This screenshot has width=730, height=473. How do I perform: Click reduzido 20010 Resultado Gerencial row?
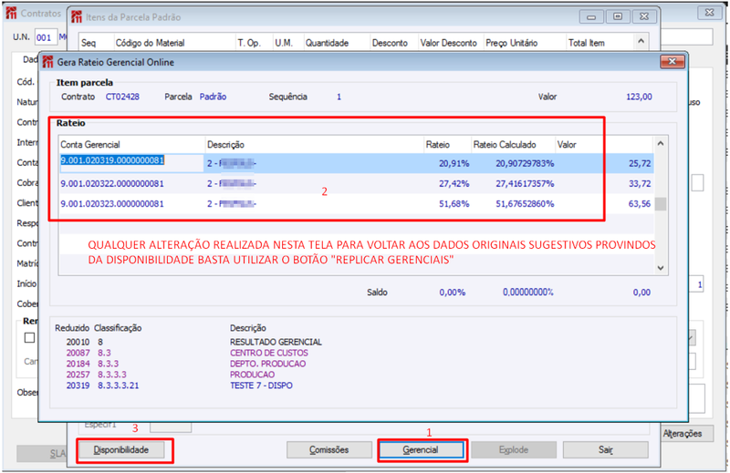(193, 342)
